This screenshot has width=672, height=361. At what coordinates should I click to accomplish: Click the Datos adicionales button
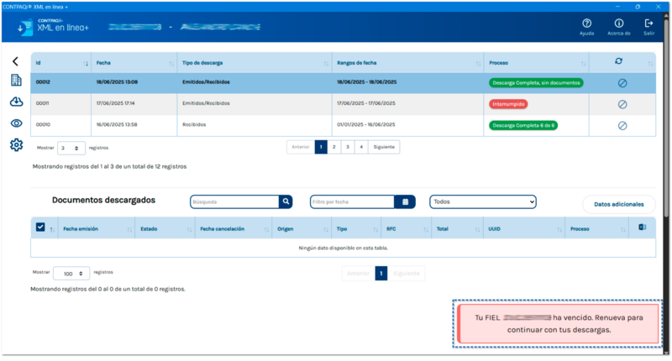(618, 204)
